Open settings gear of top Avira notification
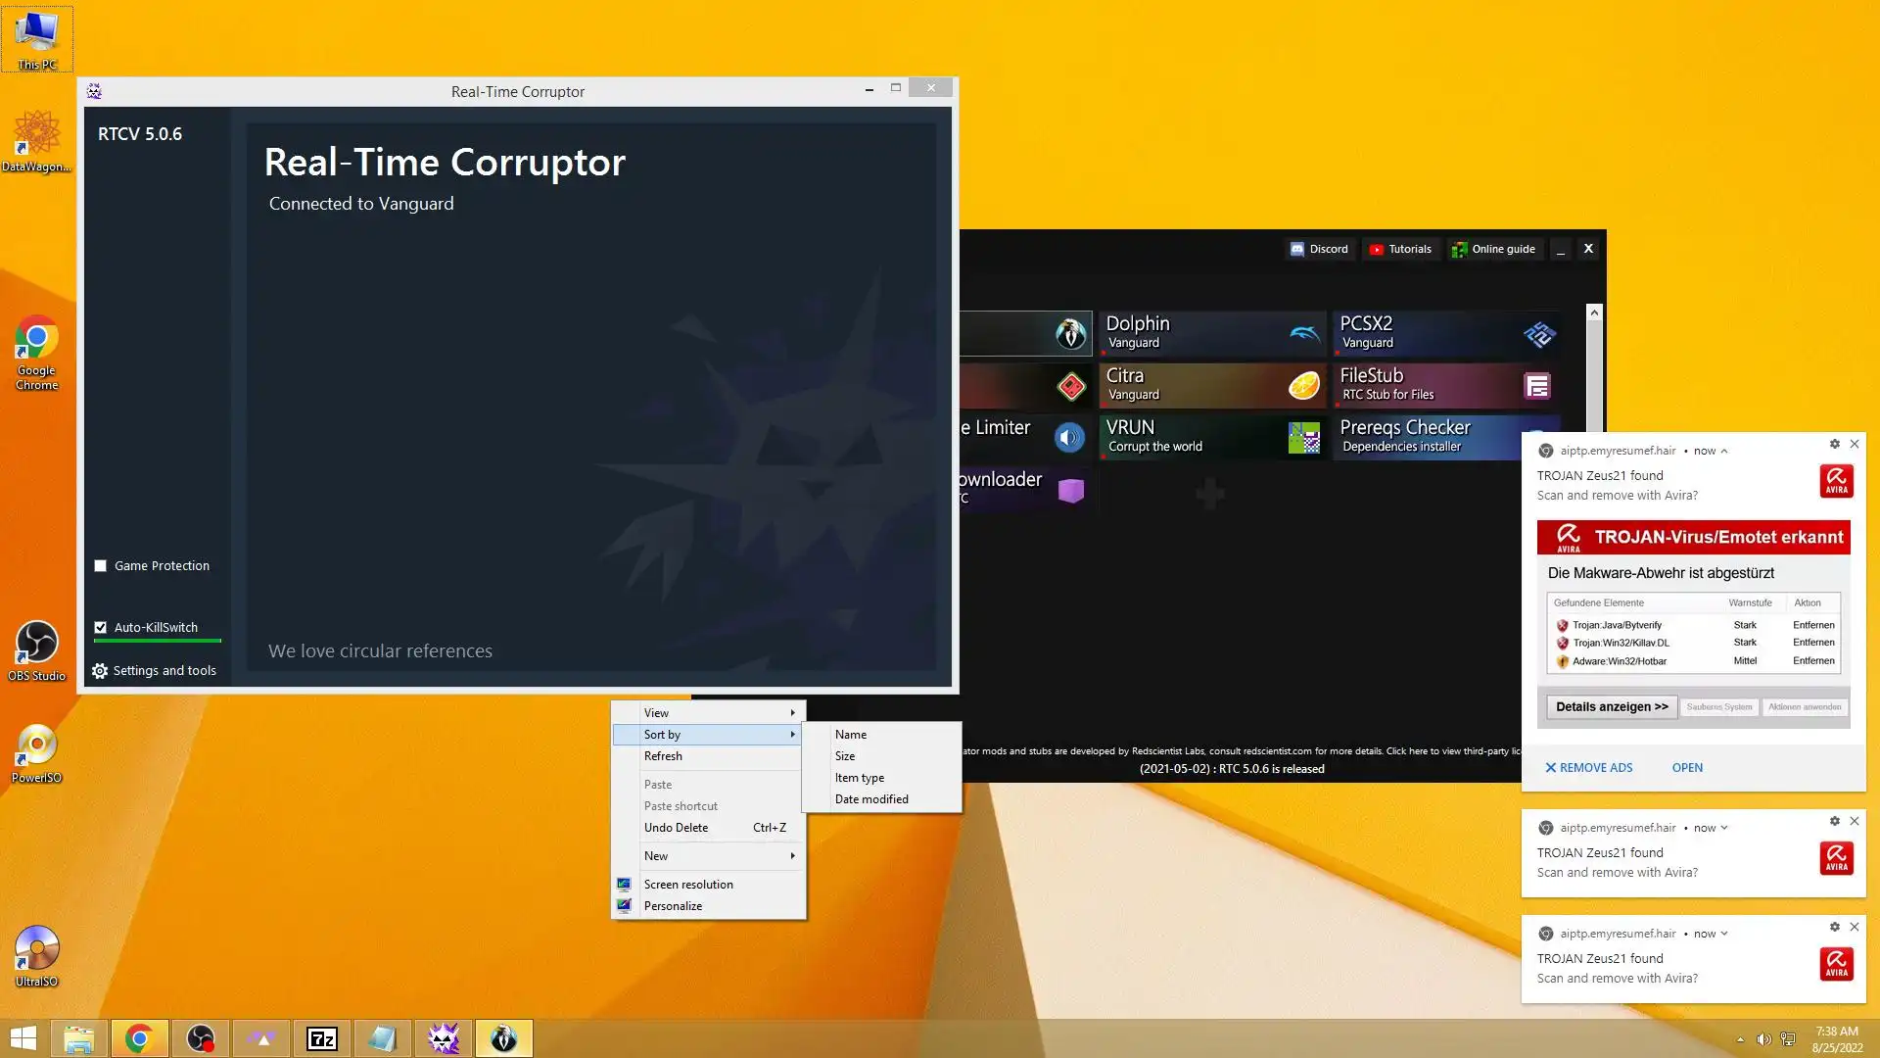The width and height of the screenshot is (1880, 1058). [1835, 444]
